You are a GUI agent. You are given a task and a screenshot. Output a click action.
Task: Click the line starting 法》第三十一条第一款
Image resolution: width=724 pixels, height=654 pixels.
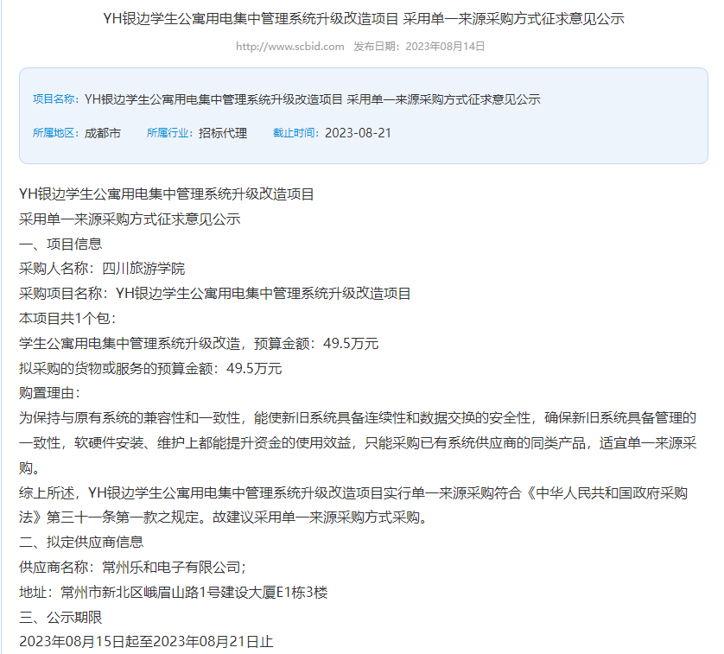[x=225, y=517]
